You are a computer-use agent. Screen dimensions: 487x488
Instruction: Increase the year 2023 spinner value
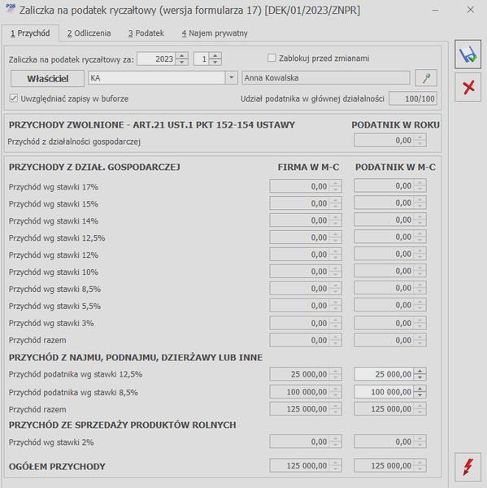click(x=182, y=55)
